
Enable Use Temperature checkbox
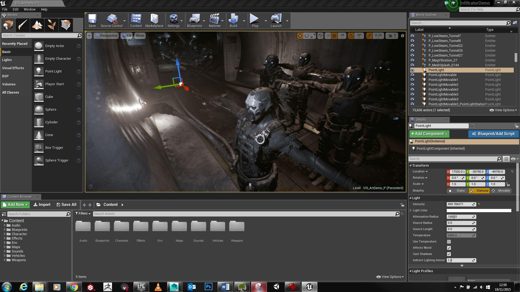pos(449,242)
